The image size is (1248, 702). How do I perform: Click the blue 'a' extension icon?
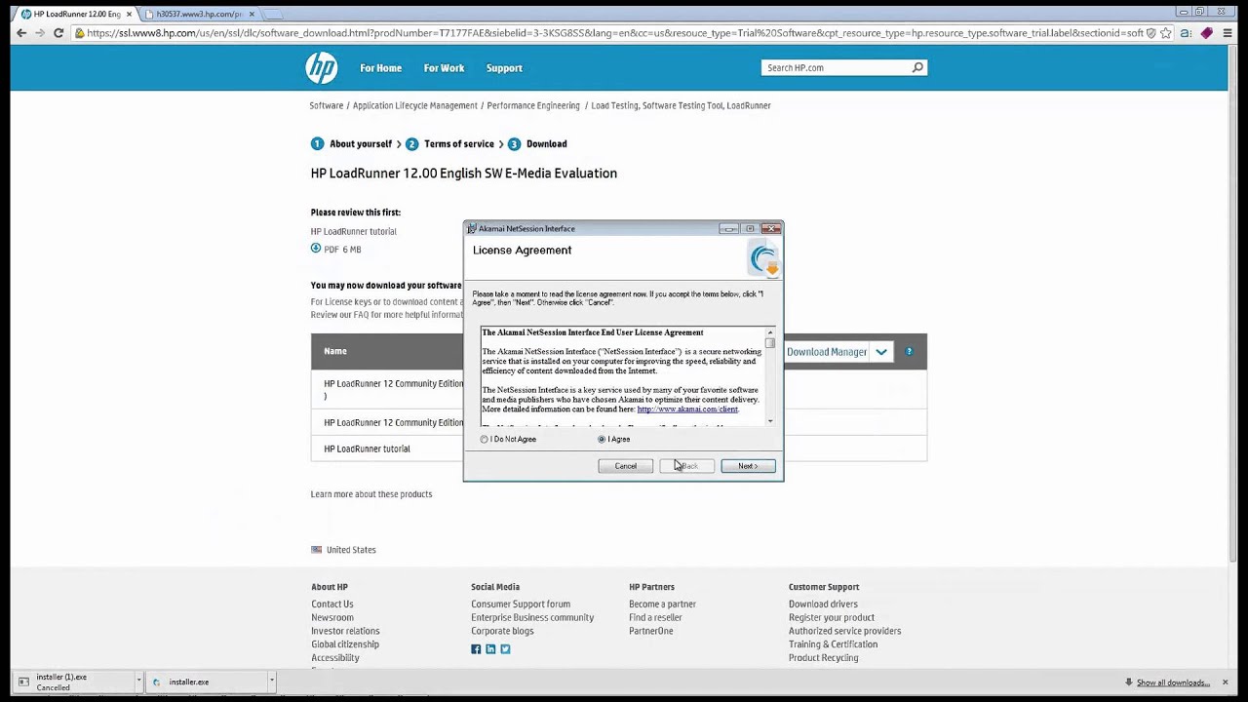pos(1186,32)
